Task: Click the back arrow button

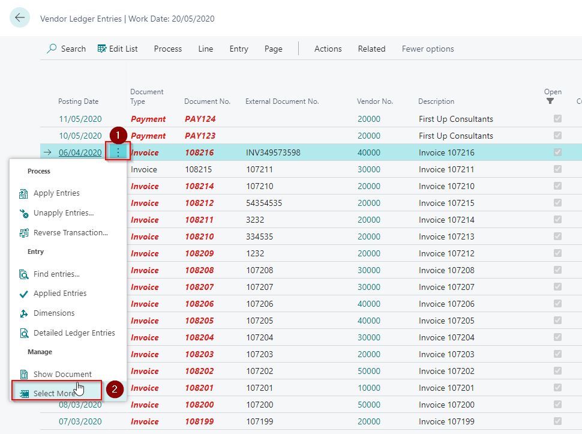Action: (x=20, y=18)
